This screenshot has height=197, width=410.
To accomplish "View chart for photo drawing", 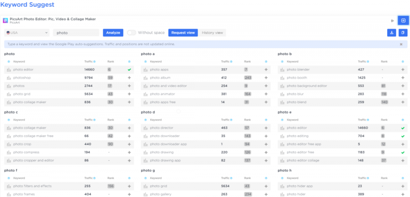I will (146, 153).
